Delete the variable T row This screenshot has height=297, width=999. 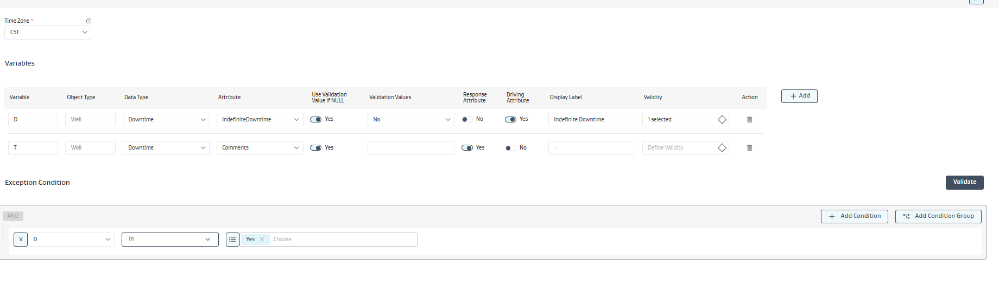pyautogui.click(x=749, y=148)
